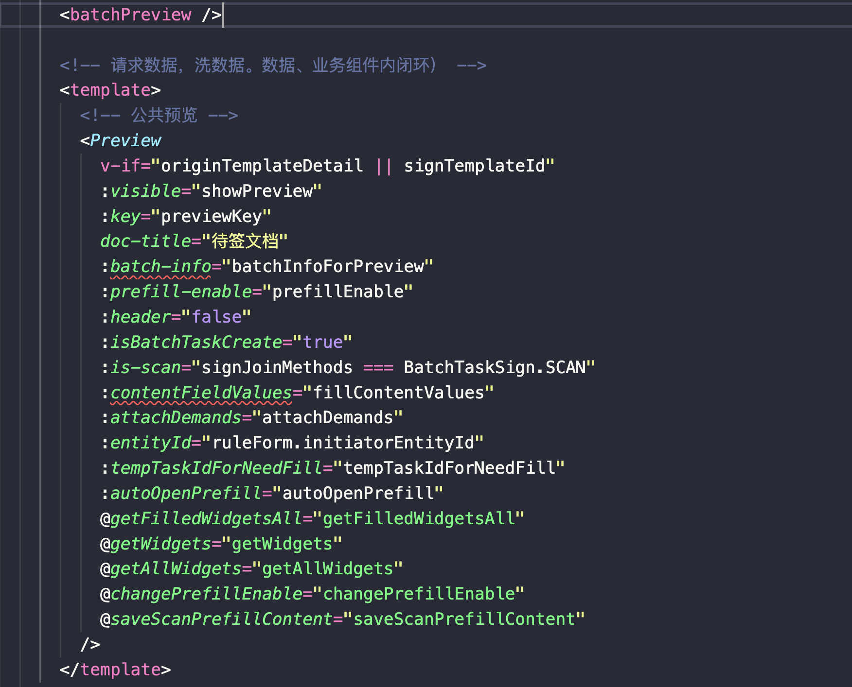The height and width of the screenshot is (687, 852).
Task: Click the is-scan attribute
Action: pos(145,367)
